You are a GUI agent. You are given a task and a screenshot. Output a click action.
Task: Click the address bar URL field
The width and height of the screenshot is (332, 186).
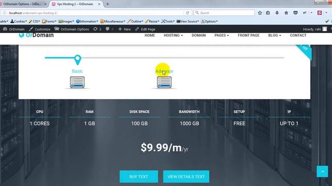(x=95, y=13)
